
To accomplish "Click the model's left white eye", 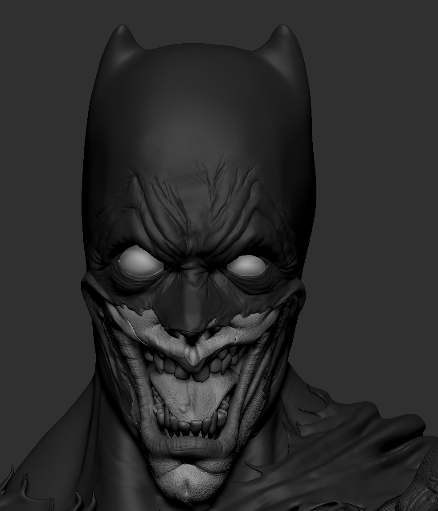I will [x=141, y=261].
